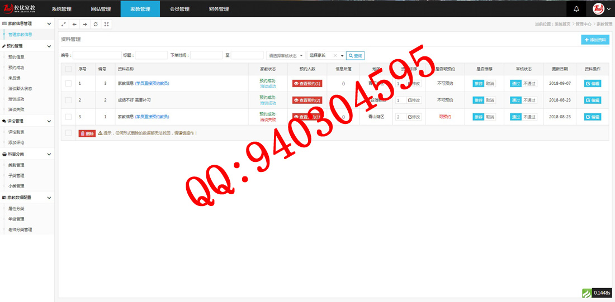The image size is (615, 302).
Task: Open the 请选择审核状态 dropdown
Action: [x=286, y=56]
